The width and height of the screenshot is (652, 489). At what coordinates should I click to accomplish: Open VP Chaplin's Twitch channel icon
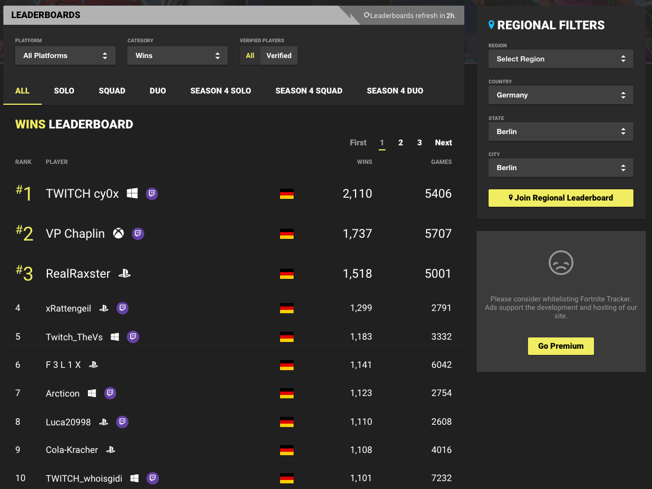tap(138, 234)
